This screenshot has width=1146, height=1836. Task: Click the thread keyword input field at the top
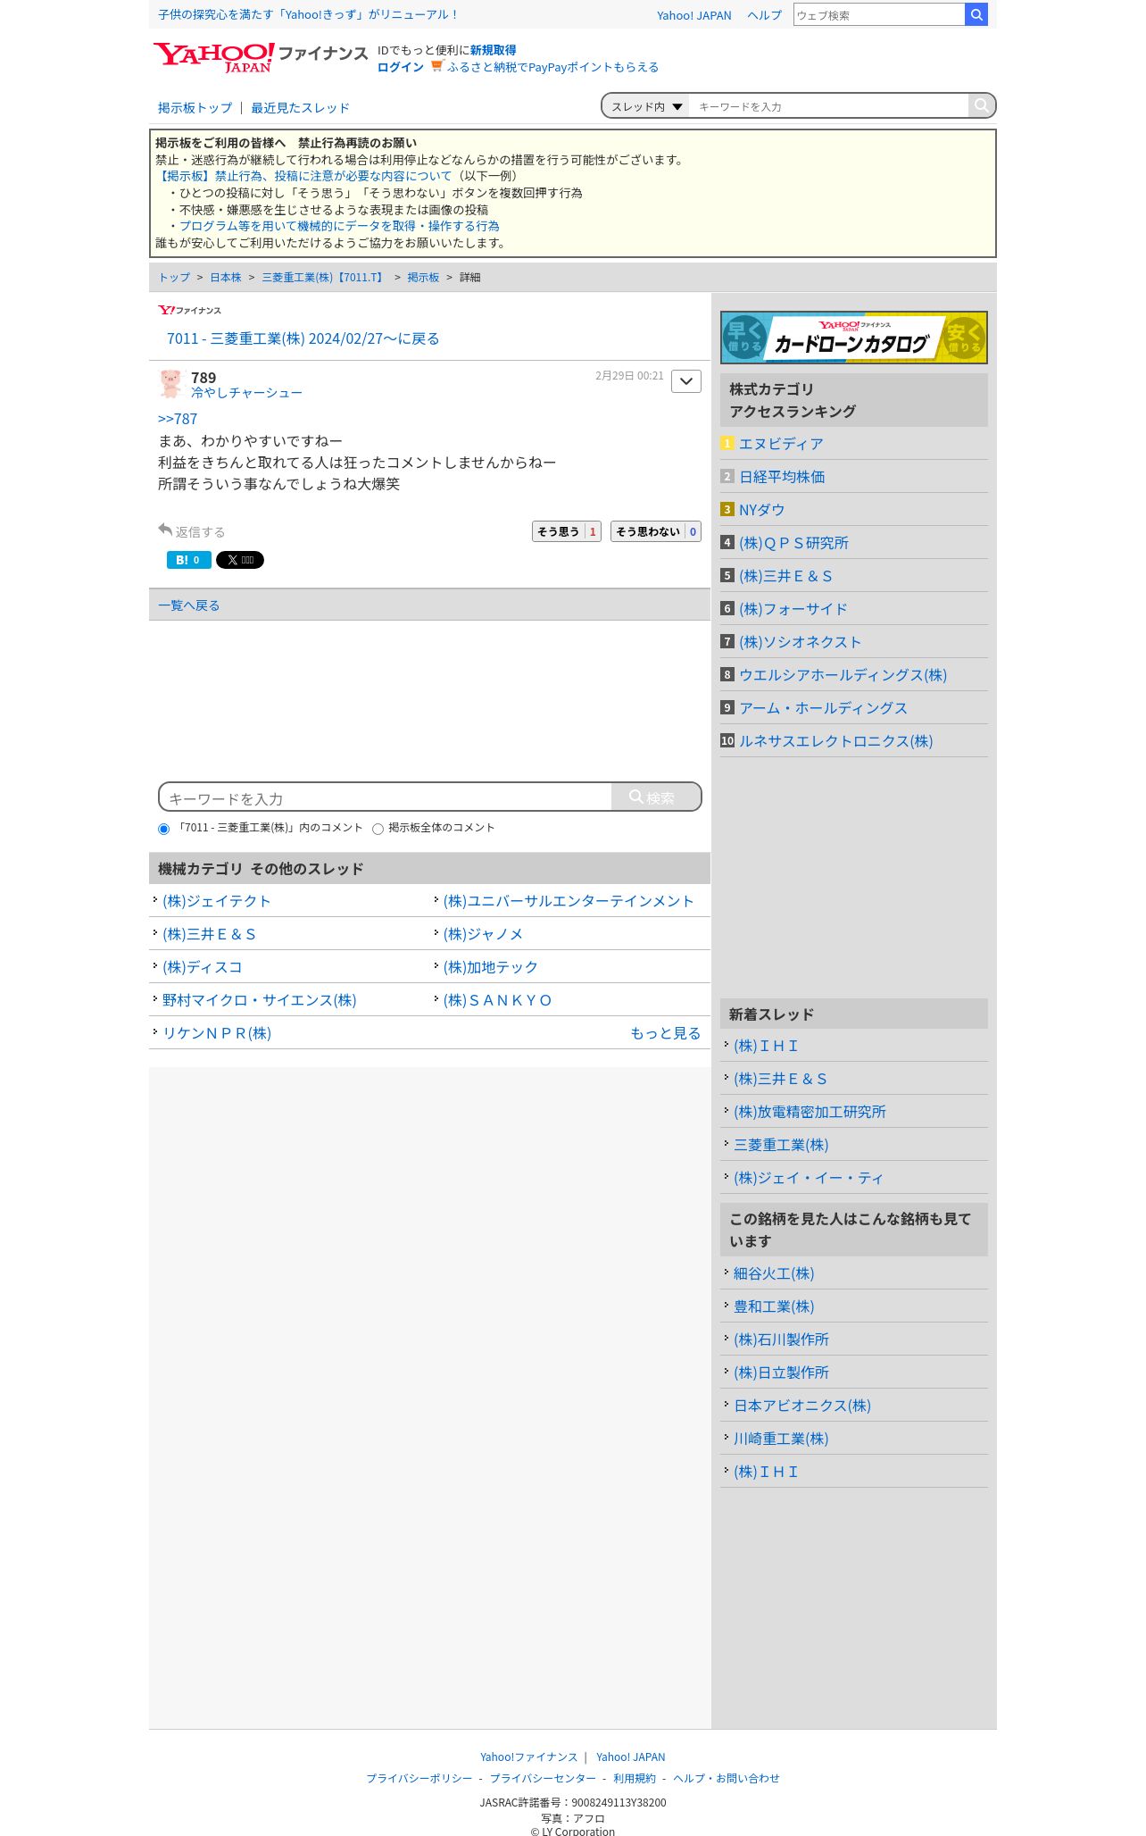(828, 106)
